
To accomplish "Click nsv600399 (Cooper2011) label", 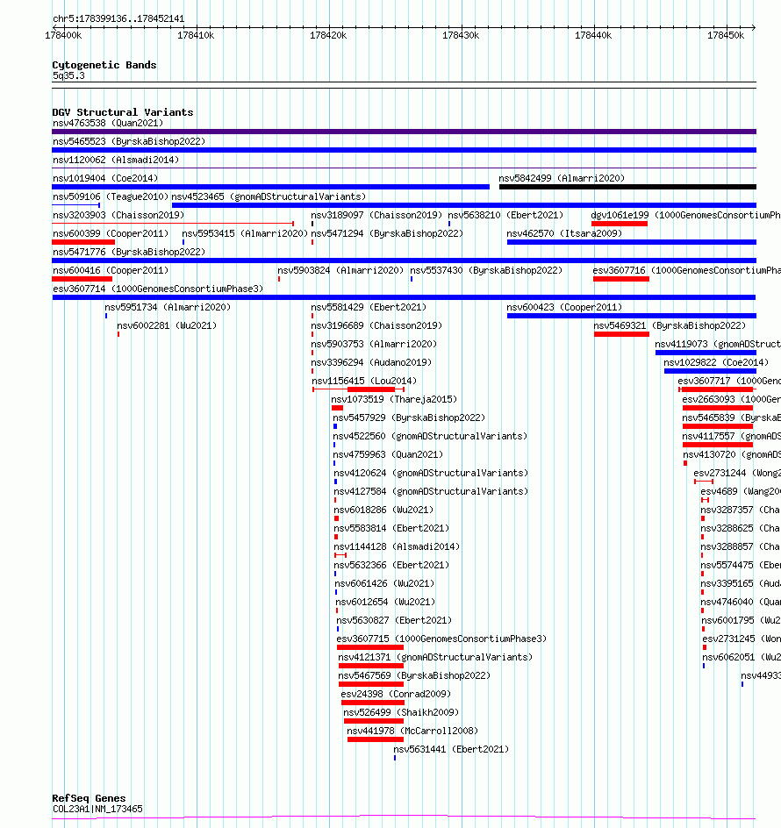I will pyautogui.click(x=111, y=233).
